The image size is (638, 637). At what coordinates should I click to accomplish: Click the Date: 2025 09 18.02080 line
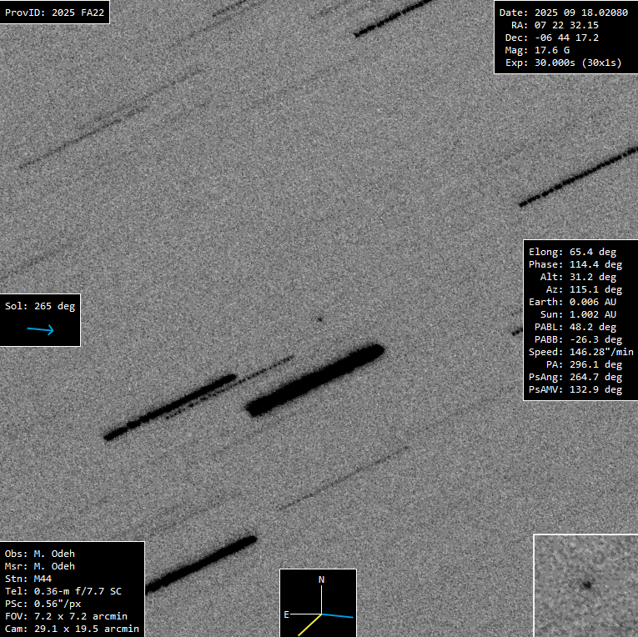pos(563,13)
